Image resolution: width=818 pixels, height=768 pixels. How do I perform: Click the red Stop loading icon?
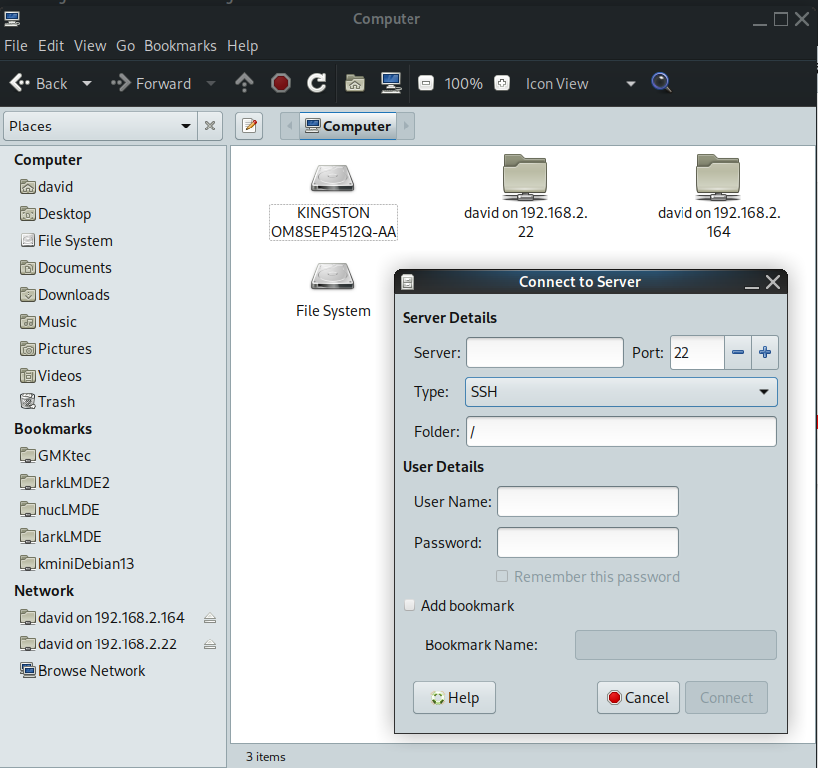point(281,83)
